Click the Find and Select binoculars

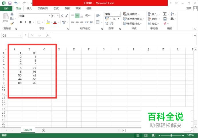[172, 19]
